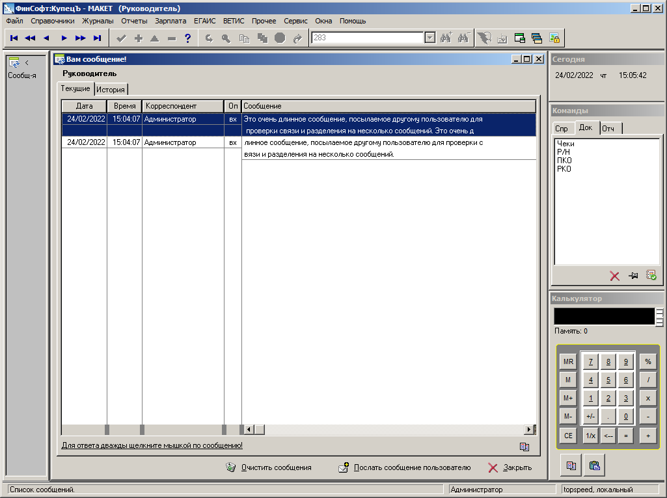Open the Сообщ-я messages icon in sidebar
The image size is (667, 498).
click(x=14, y=63)
